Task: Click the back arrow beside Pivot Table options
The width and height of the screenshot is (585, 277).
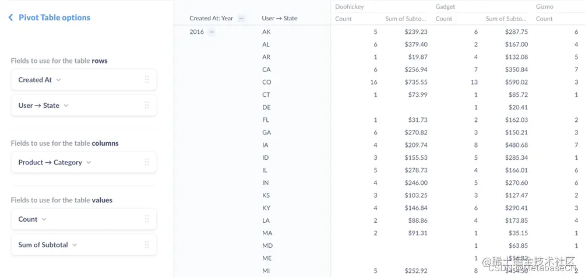Action: (10, 17)
